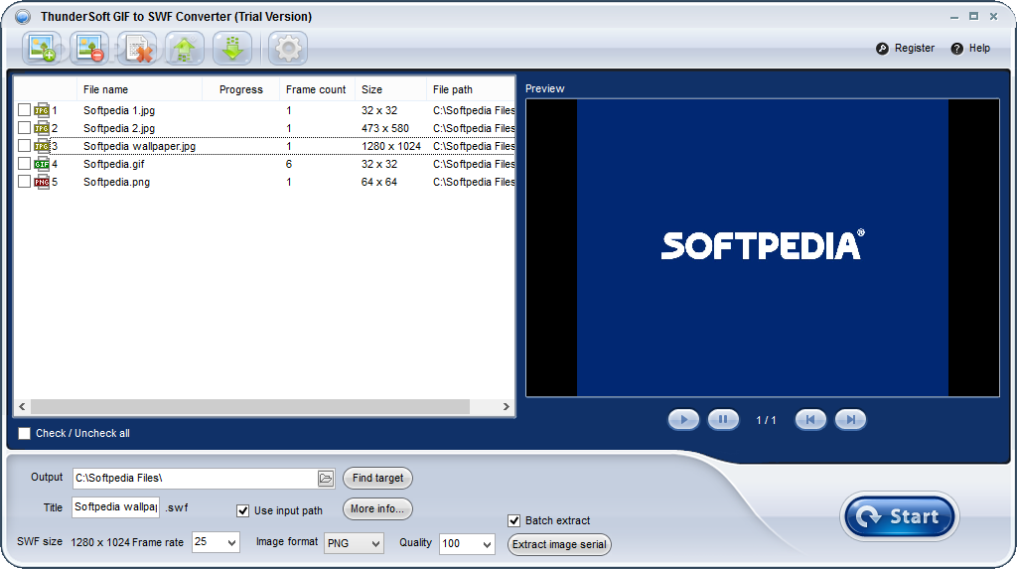Select the Softpedia.gif file name
The width and height of the screenshot is (1017, 569).
(114, 164)
